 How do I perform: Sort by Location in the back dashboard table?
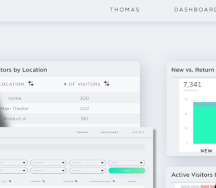click(x=31, y=84)
